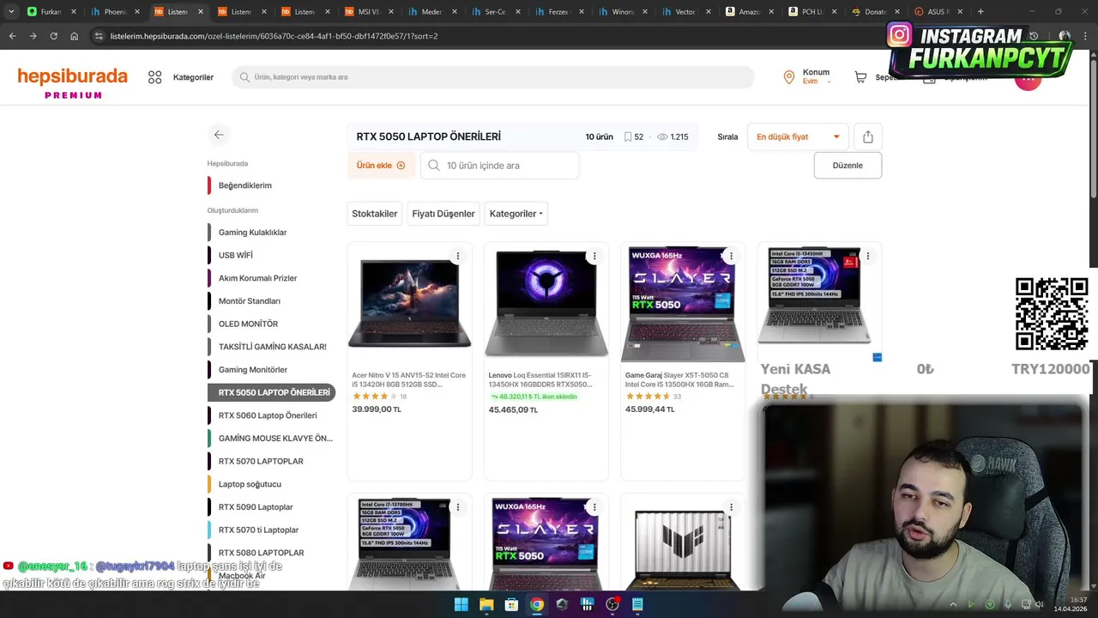Go back with the list back arrow
The width and height of the screenshot is (1098, 618).
[x=219, y=135]
